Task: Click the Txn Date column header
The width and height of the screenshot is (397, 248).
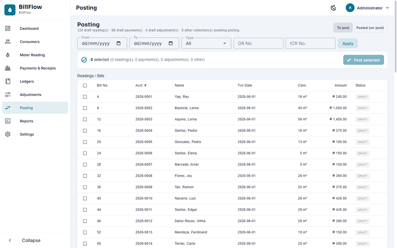Action: tap(245, 86)
